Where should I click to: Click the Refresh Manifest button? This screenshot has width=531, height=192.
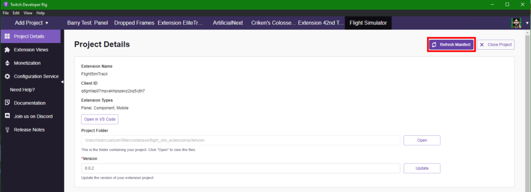pyautogui.click(x=452, y=45)
